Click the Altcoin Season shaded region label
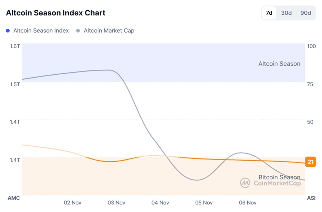The height and width of the screenshot is (212, 322). pos(280,64)
